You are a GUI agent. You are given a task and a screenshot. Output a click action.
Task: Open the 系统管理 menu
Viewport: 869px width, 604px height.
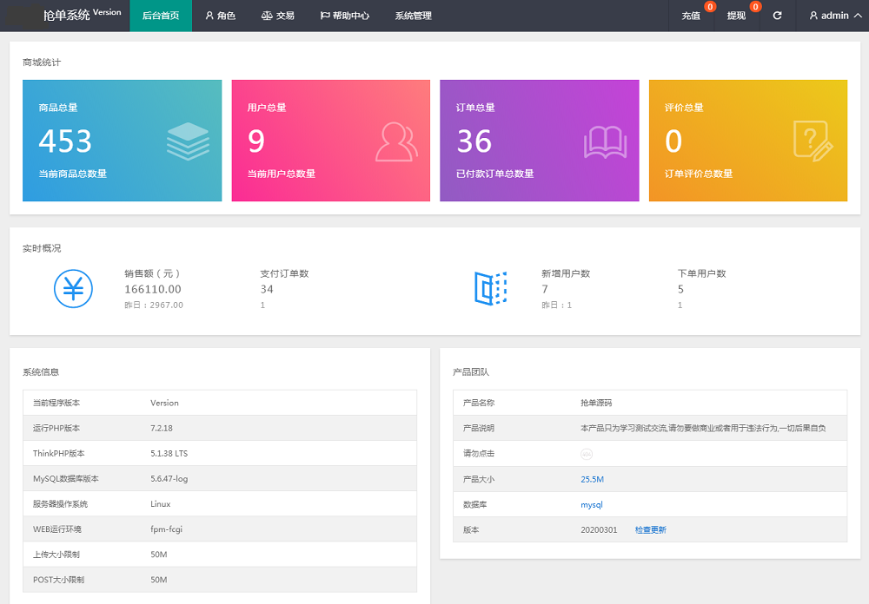413,16
